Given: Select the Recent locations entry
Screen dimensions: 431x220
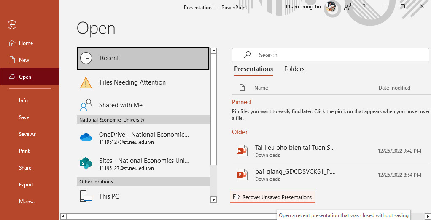Looking at the screenshot, I should 143,58.
